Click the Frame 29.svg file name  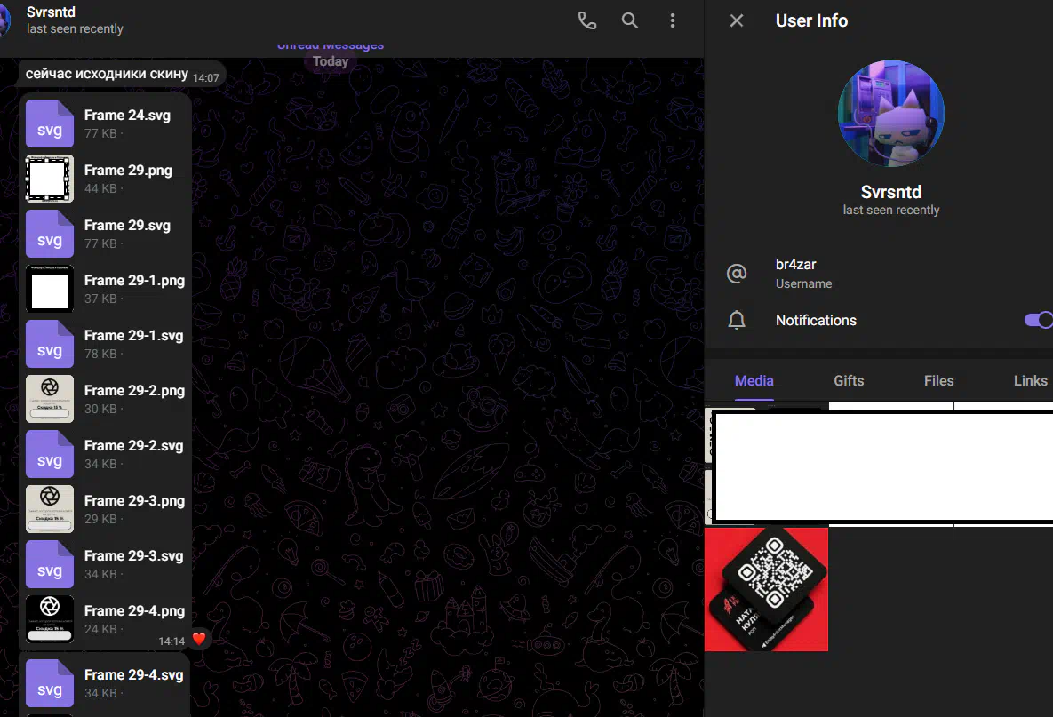click(128, 226)
